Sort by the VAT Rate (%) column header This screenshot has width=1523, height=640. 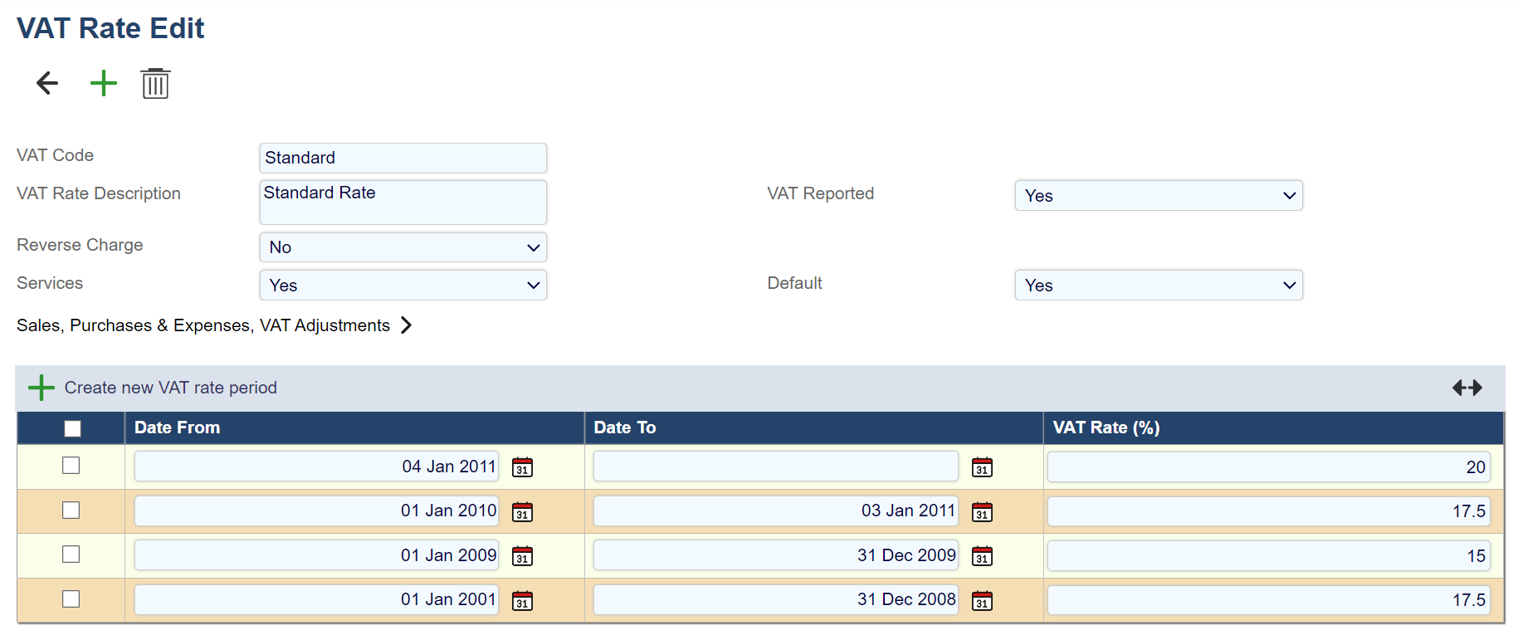click(x=1106, y=427)
